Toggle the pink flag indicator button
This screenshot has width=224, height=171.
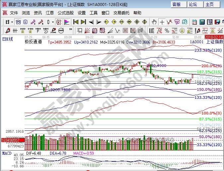click(x=67, y=22)
